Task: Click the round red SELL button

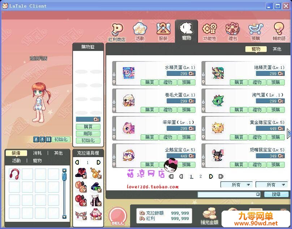Action: coord(117,217)
